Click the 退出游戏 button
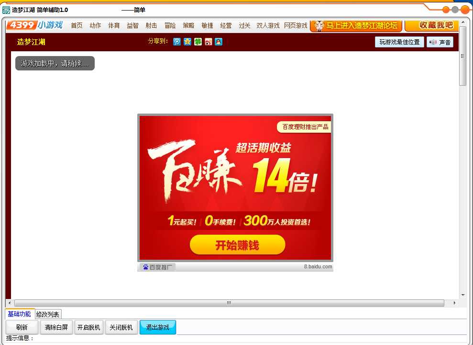 coord(158,327)
